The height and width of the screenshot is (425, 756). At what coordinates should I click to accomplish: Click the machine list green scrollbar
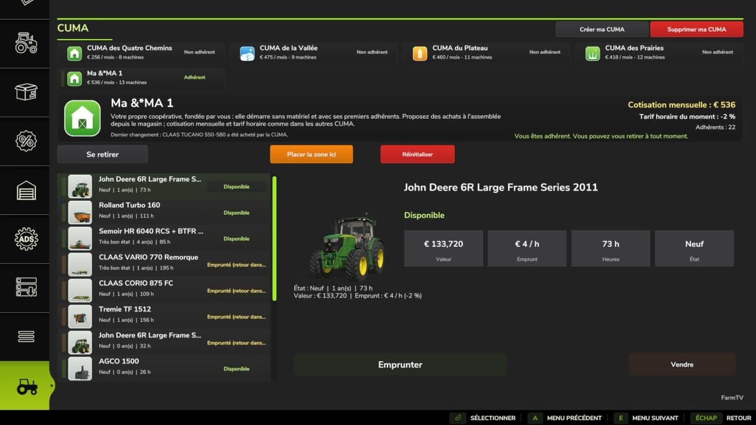pos(275,238)
